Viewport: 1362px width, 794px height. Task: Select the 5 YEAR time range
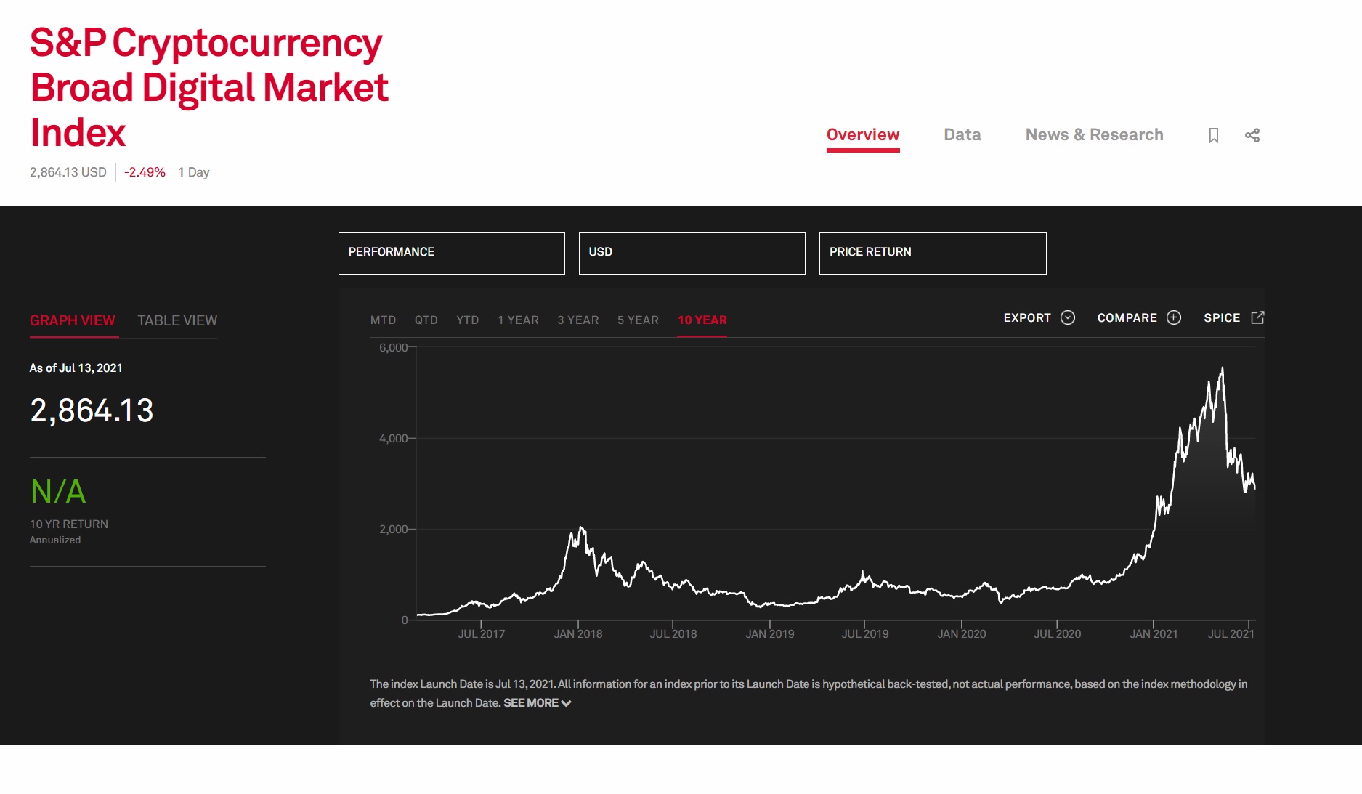coord(639,320)
